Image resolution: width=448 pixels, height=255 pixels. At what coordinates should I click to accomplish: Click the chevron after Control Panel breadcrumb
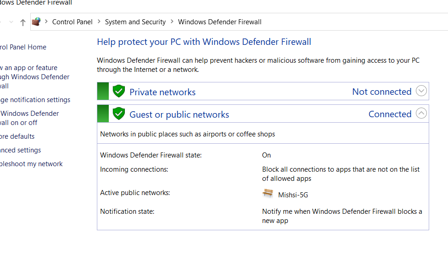[x=99, y=22]
